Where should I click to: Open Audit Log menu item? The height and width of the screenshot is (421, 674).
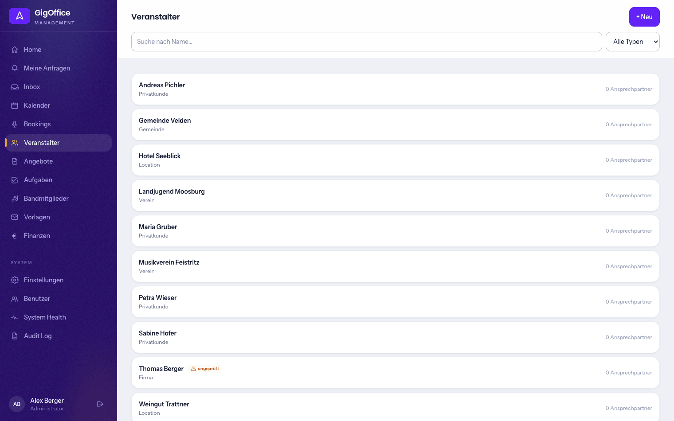[x=59, y=336]
